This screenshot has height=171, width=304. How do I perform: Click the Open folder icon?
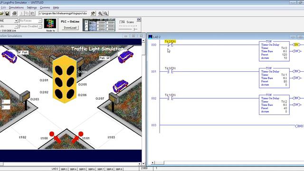click(1, 13)
